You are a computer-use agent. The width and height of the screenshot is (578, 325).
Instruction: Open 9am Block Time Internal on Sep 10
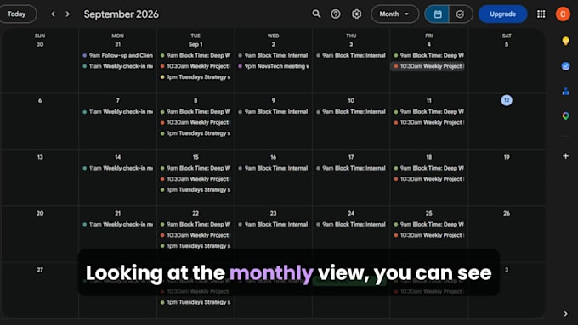351,112
